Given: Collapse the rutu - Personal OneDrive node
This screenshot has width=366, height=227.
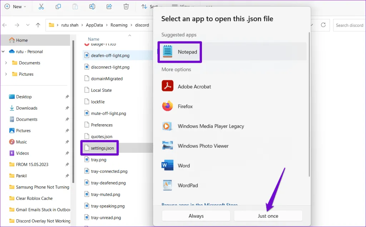Looking at the screenshot, I should click(x=3, y=51).
